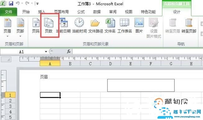The width and height of the screenshot is (203, 120).
Task: Switch to the 页面布局 ribbon tab
Action: coord(61,12)
